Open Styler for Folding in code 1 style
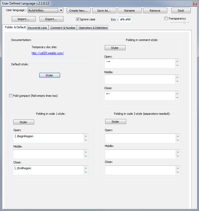The width and height of the screenshot is (199, 211). click(24, 122)
